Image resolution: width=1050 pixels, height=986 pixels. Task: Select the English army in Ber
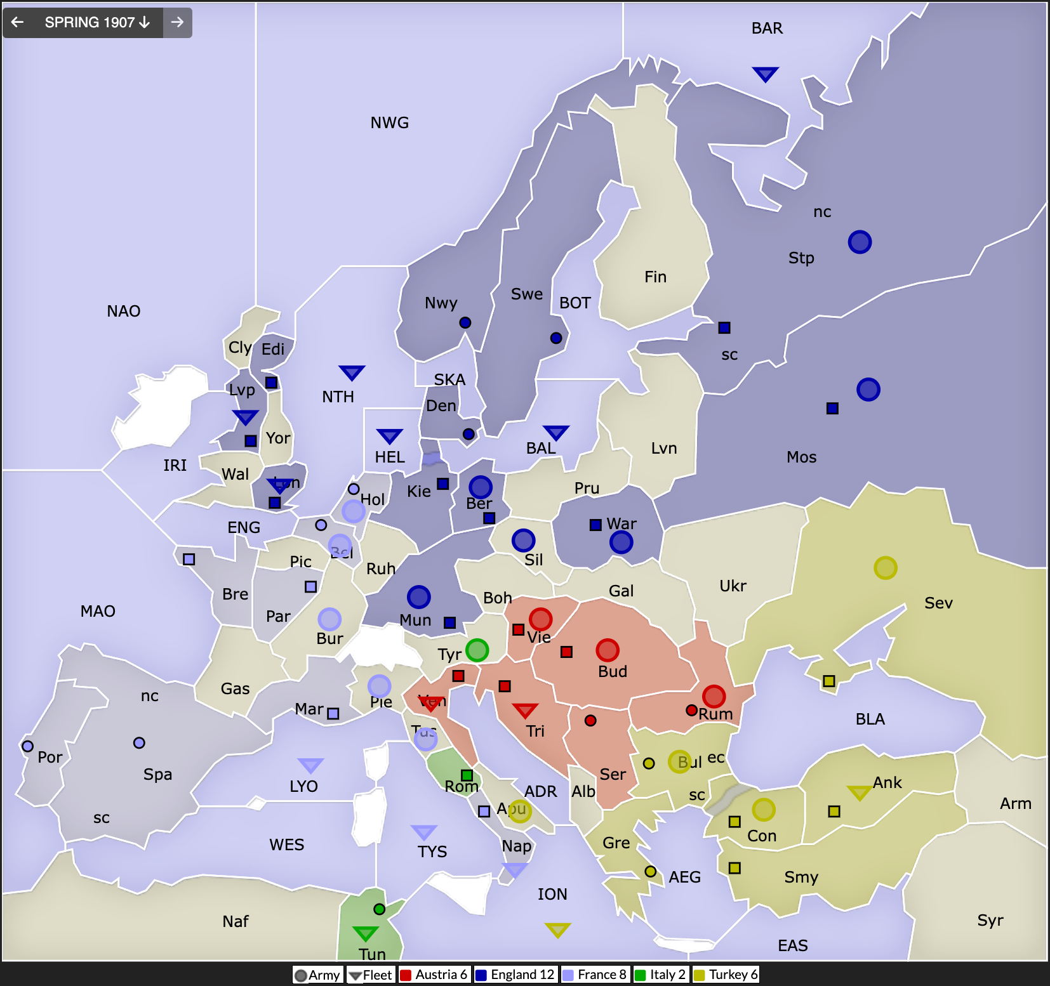(x=481, y=487)
